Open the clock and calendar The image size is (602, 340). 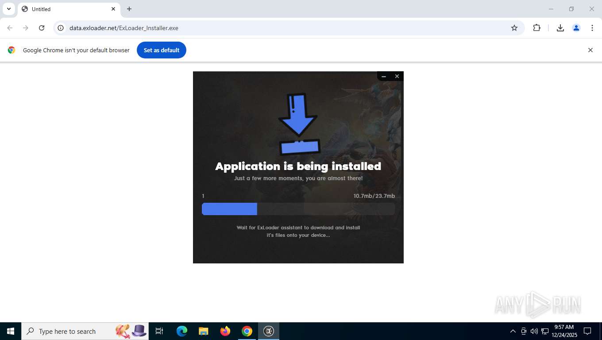pos(564,331)
